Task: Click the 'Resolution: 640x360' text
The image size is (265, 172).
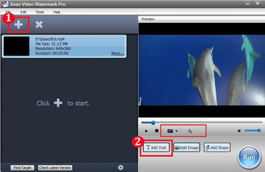Action: point(53,49)
